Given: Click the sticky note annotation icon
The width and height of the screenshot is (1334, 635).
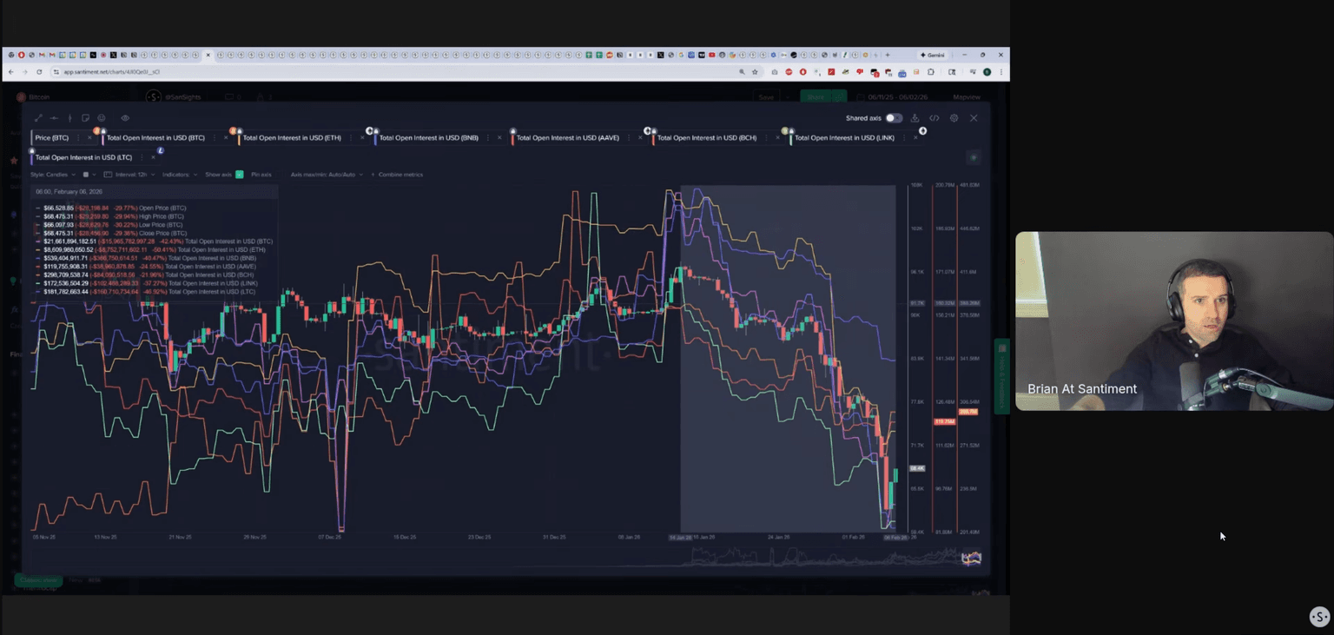Looking at the screenshot, I should [x=85, y=118].
